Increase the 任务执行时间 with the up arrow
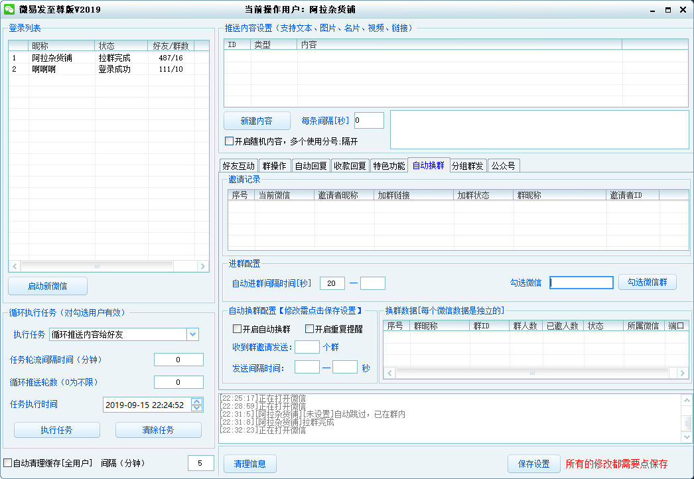 click(x=197, y=401)
